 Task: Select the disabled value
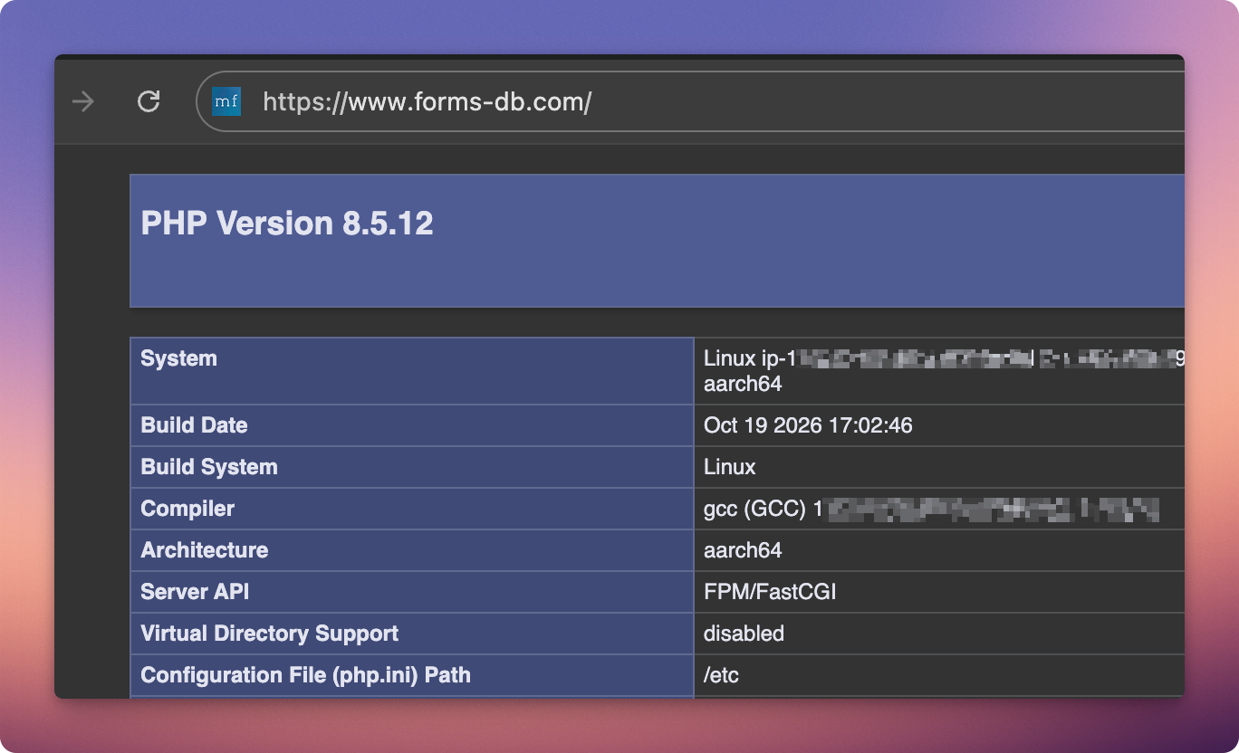click(x=744, y=634)
